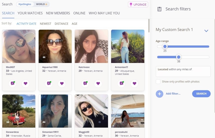Screen dimensions: 215x138
Task: Open Maggie00 profile photo
Action: tap(91, 111)
